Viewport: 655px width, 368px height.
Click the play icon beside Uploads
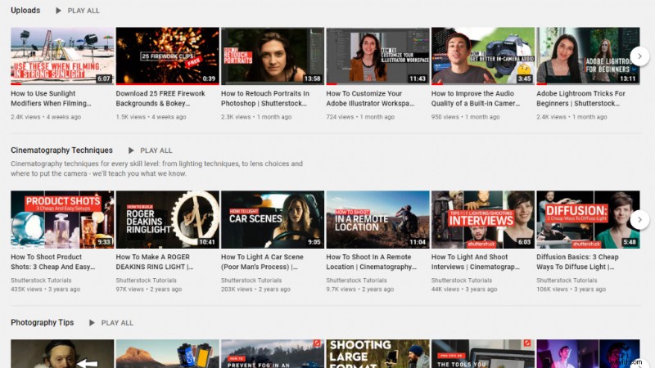pyautogui.click(x=58, y=11)
